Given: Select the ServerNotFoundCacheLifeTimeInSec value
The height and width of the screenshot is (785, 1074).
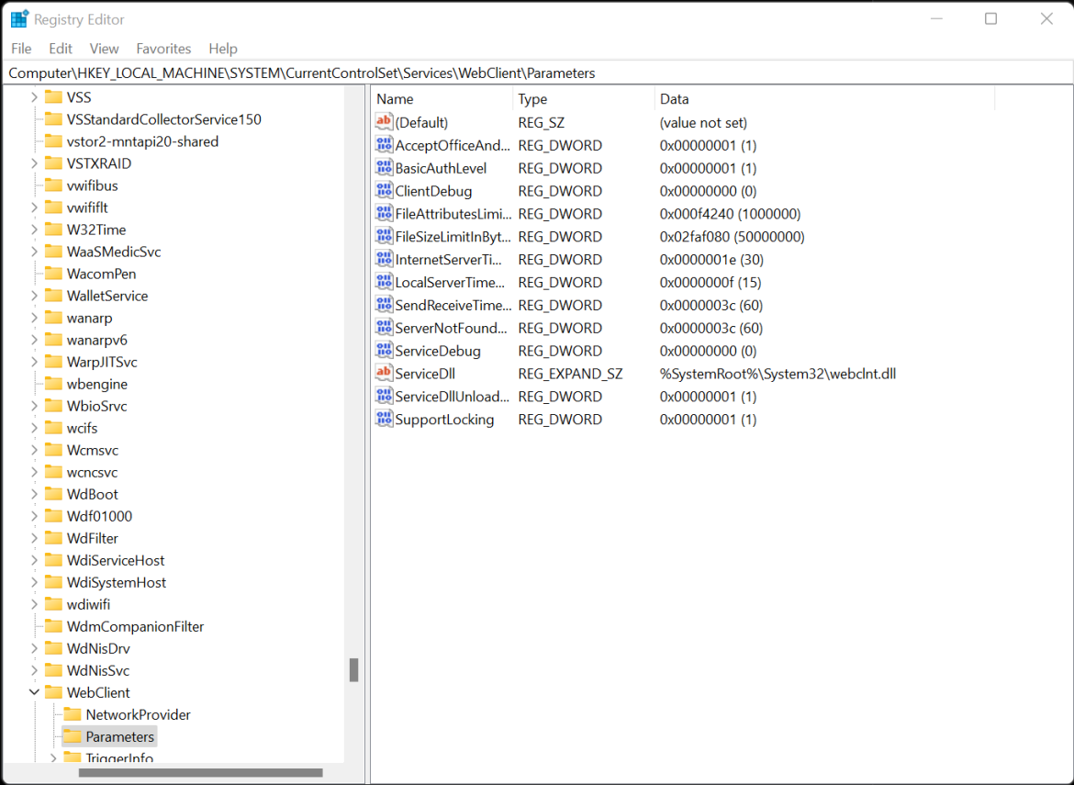Looking at the screenshot, I should pos(441,328).
